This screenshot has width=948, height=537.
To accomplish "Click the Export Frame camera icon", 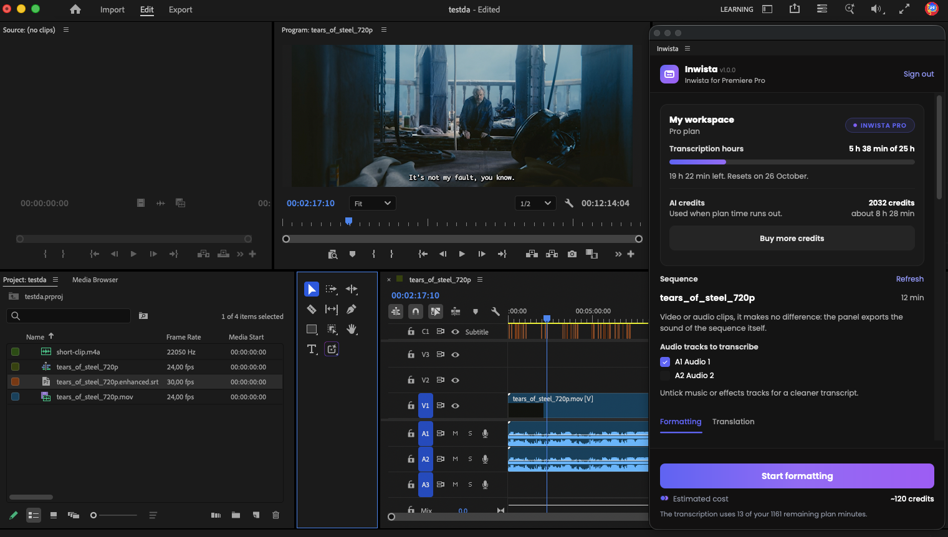I will coord(572,254).
